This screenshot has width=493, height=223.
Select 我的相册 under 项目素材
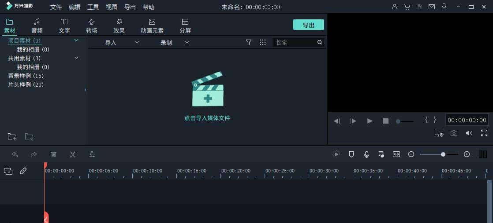pyautogui.click(x=33, y=50)
